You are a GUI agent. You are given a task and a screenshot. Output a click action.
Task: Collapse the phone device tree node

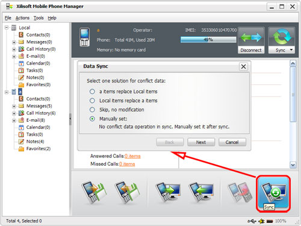point(7,92)
